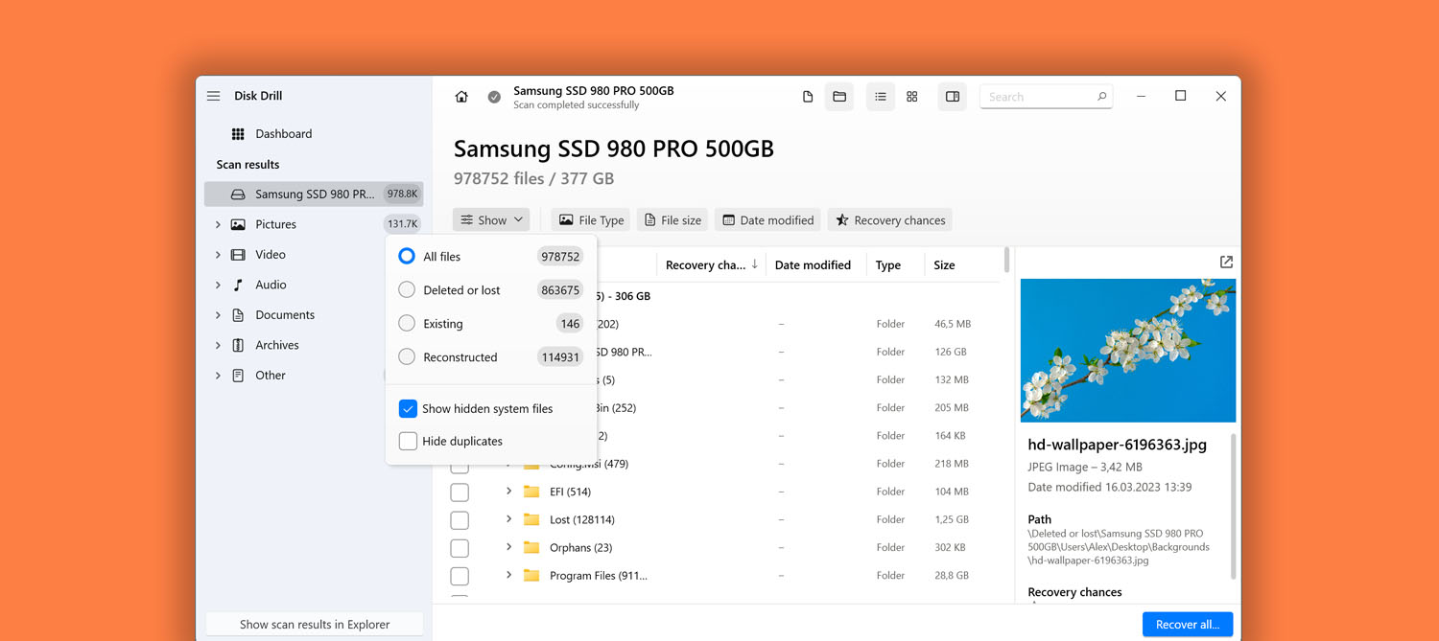Expand the Program Files folder

[508, 575]
